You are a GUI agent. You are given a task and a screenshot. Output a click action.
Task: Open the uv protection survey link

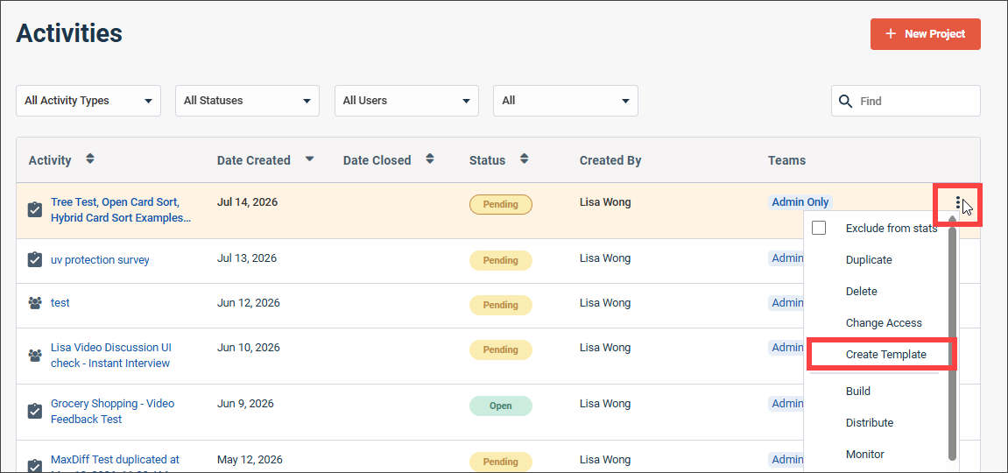pyautogui.click(x=100, y=259)
